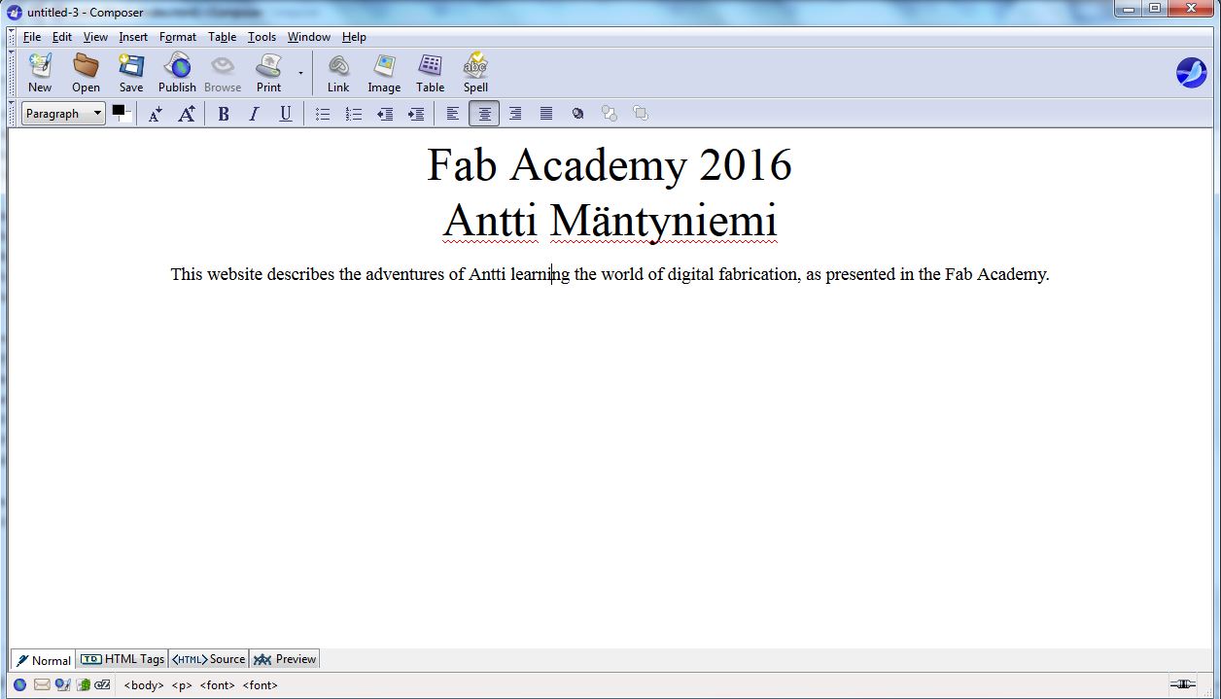Open the Paragraph format dropdown
Viewport: 1221px width, 699px height.
63,114
